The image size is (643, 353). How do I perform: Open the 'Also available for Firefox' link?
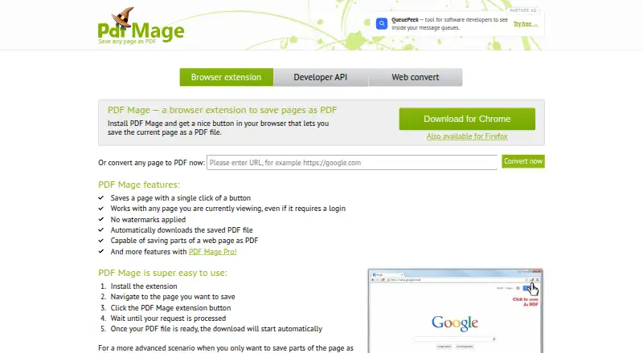pyautogui.click(x=467, y=136)
